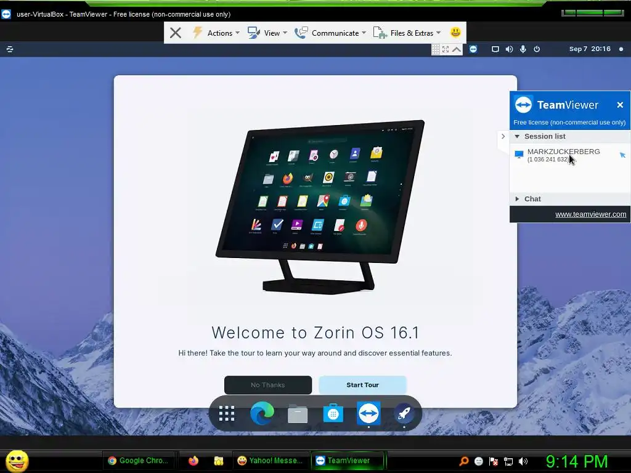Close the TeamViewer remote session with the X toolbar icon
The height and width of the screenshot is (473, 631).
pyautogui.click(x=176, y=33)
